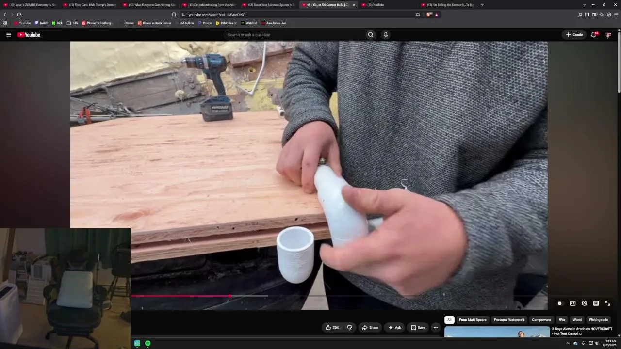The image size is (621, 349).
Task: Open more actions ellipsis below video
Action: [436, 328]
